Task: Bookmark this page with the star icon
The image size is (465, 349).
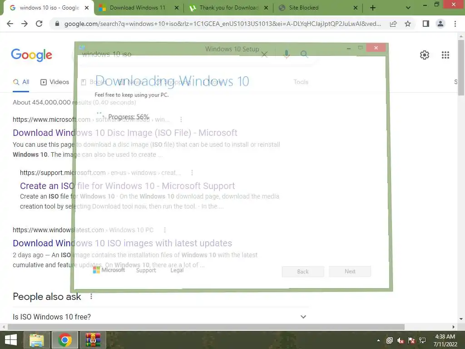Action: (x=408, y=24)
